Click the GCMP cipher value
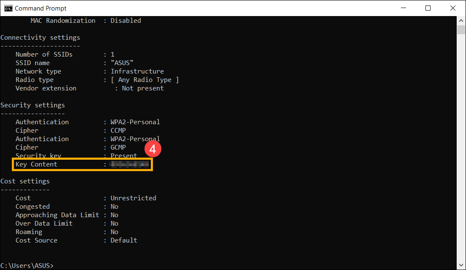 (118, 147)
